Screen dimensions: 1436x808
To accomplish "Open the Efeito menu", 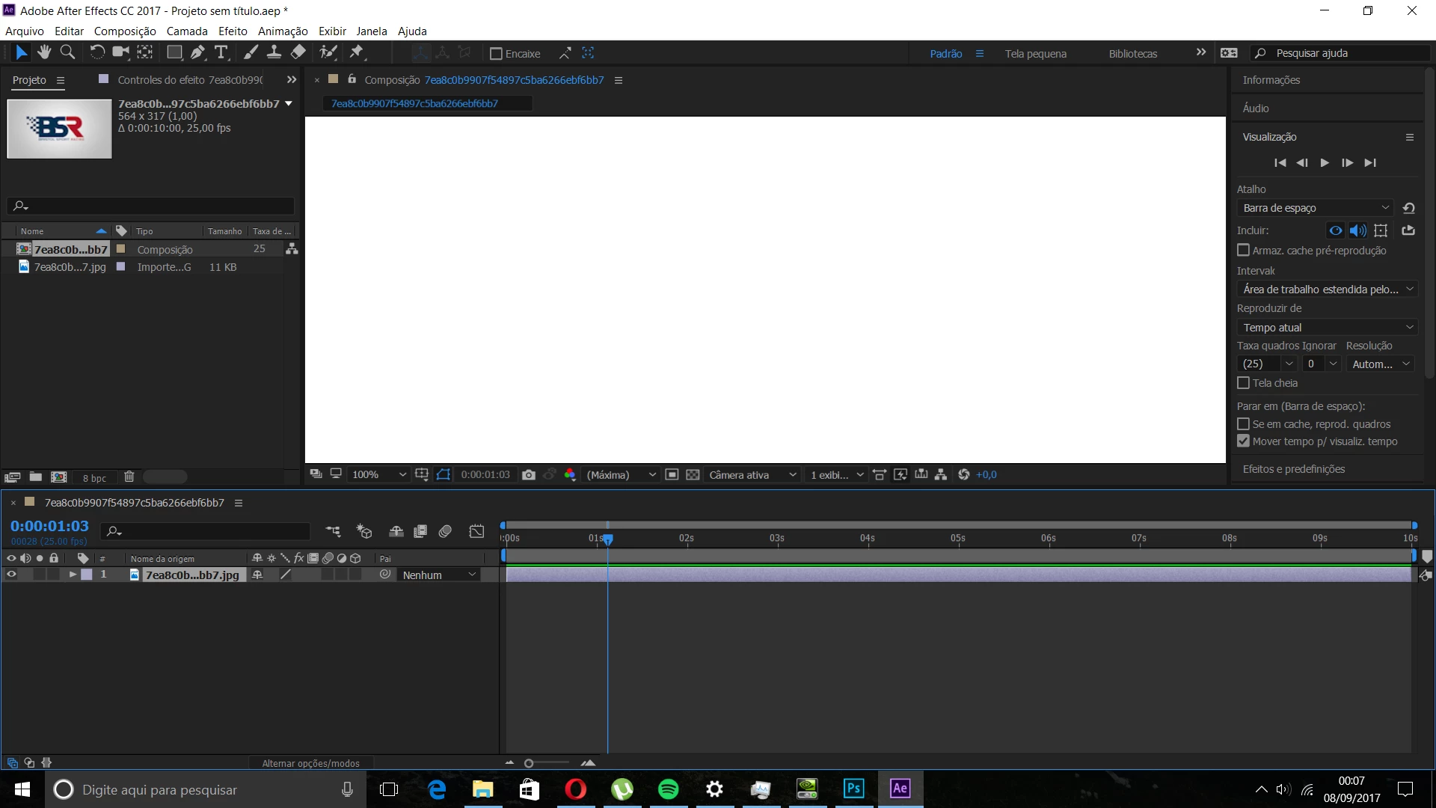I will click(x=233, y=31).
